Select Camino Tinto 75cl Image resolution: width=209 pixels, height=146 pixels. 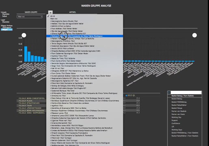(x=84, y=56)
